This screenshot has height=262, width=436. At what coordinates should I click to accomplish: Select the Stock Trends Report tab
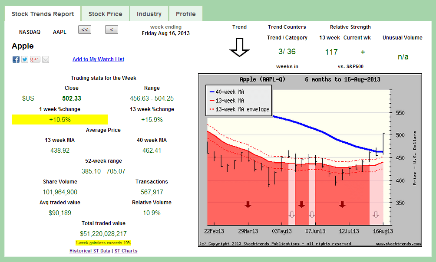[x=43, y=14]
